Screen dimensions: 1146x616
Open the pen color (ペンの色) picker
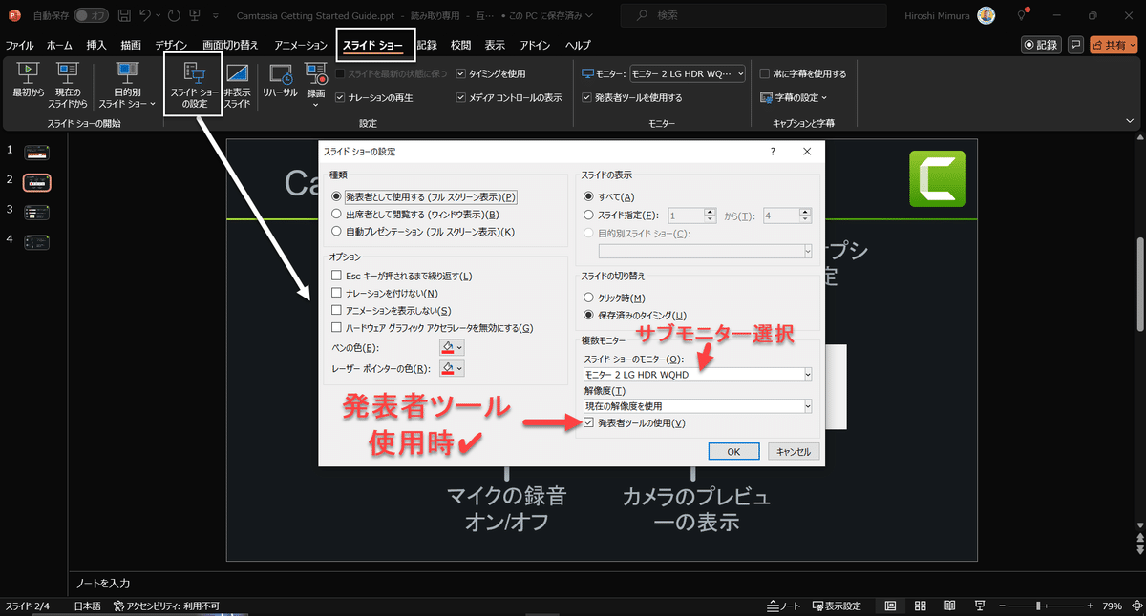pos(452,348)
